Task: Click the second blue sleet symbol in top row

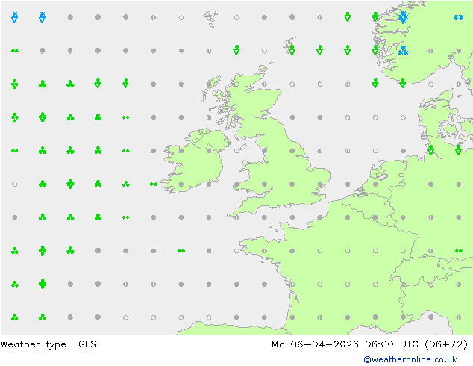Action: pyautogui.click(x=43, y=17)
